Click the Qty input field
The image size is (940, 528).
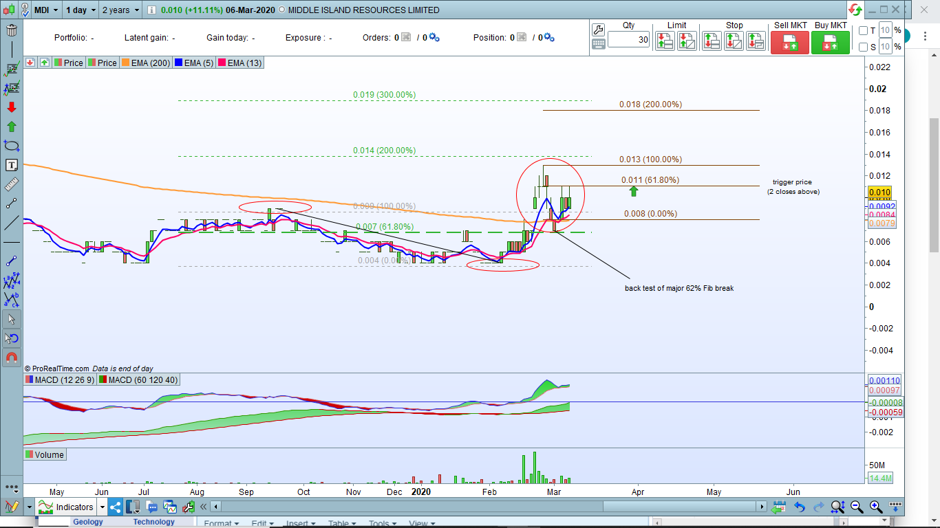click(x=628, y=40)
